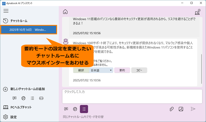Switch to translation mode below input box
This screenshot has height=122, width=206.
pos(75,109)
